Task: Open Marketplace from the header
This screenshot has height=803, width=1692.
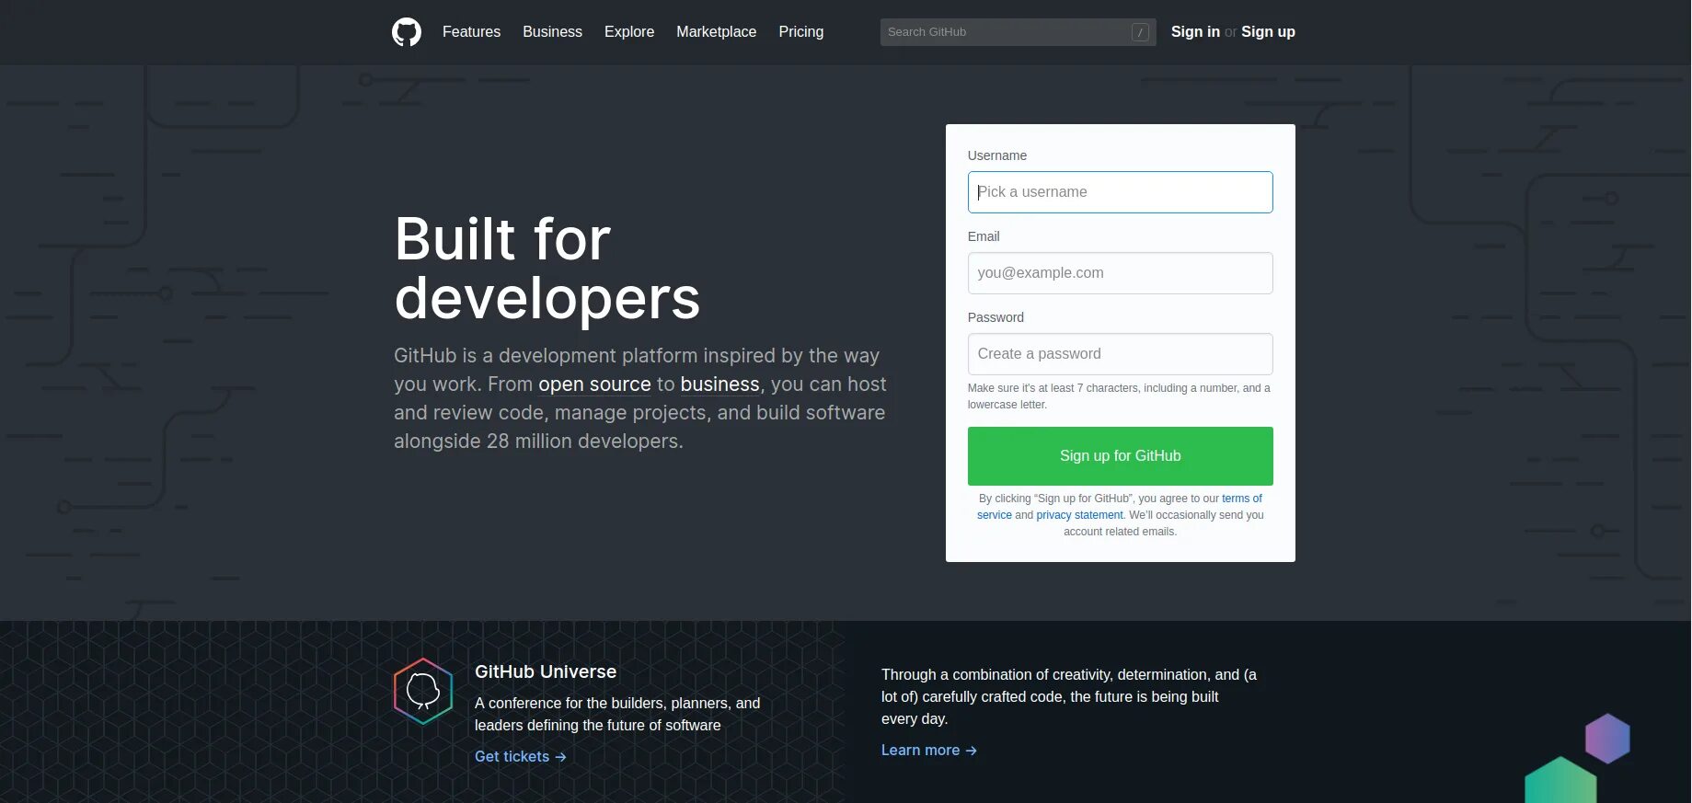Action: pos(716,31)
